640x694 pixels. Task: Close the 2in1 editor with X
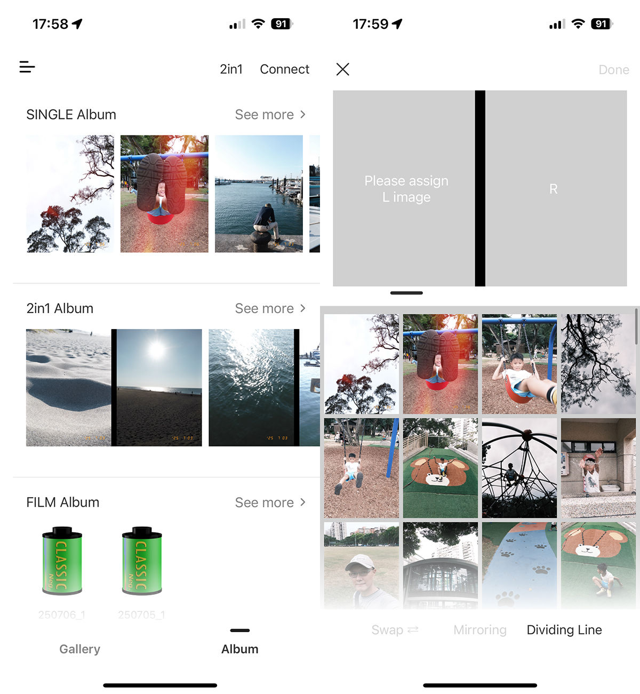tap(343, 69)
